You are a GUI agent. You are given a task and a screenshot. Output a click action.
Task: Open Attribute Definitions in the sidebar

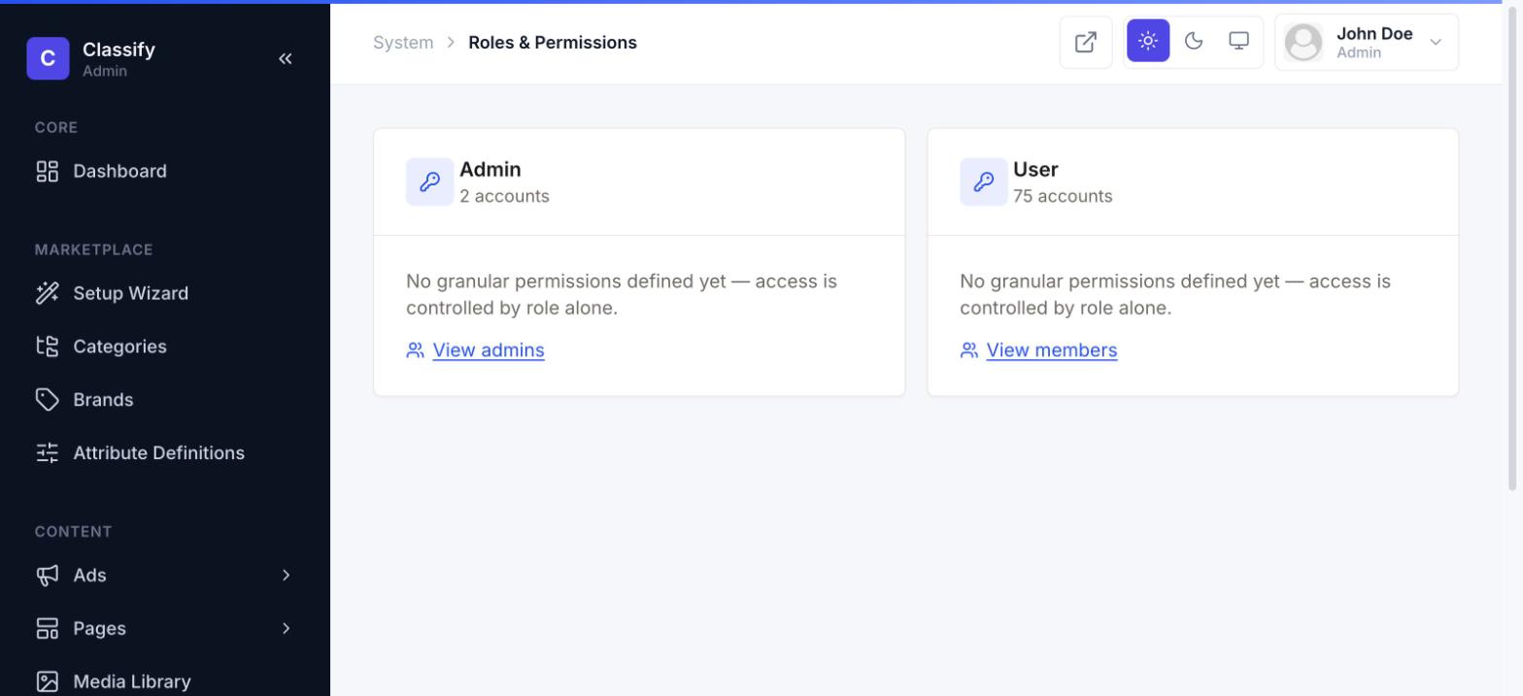coord(165,453)
